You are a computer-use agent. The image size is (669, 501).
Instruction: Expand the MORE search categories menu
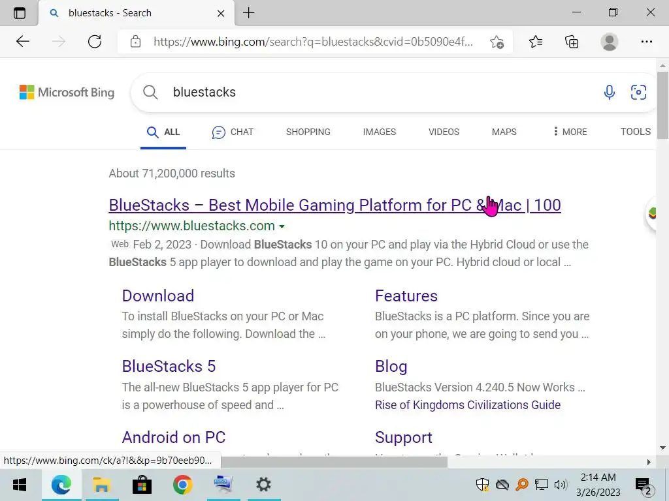pyautogui.click(x=570, y=132)
